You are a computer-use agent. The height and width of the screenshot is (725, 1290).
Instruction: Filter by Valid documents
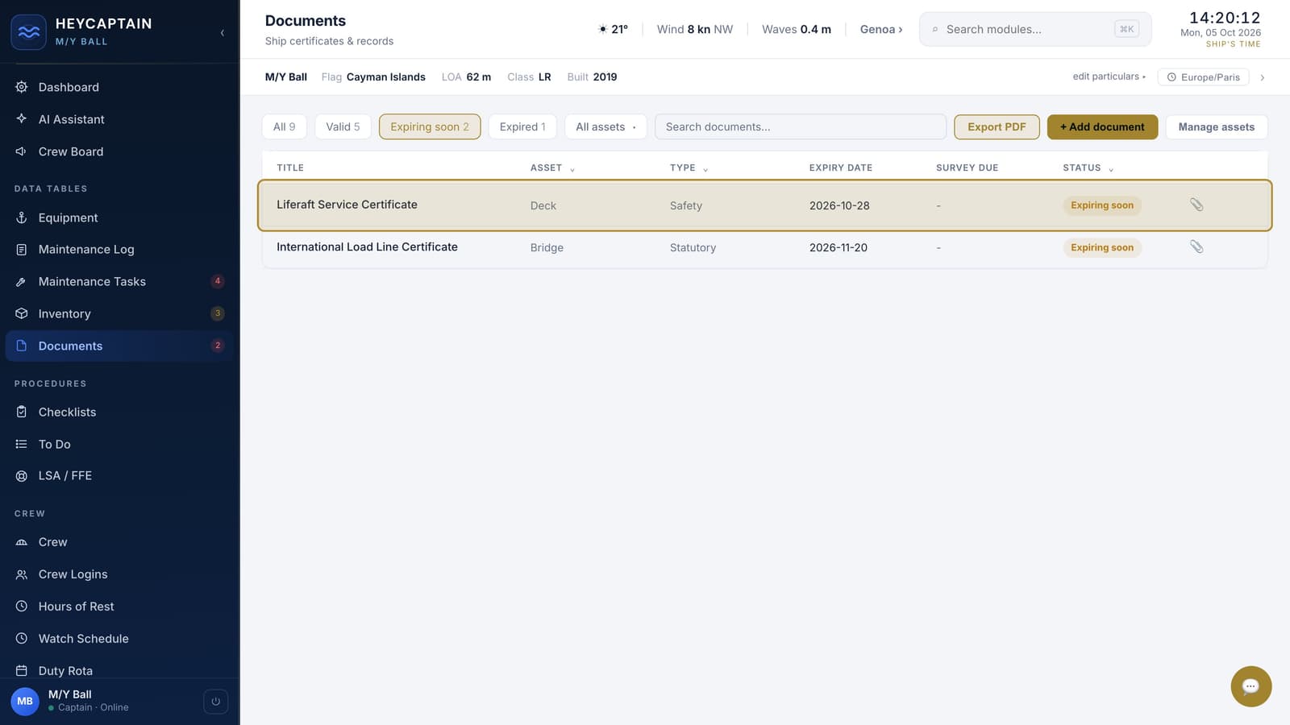click(x=343, y=126)
